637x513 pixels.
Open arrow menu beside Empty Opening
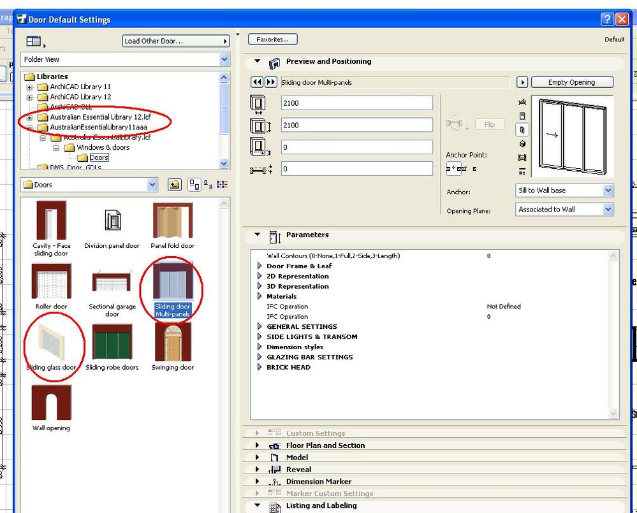522,82
